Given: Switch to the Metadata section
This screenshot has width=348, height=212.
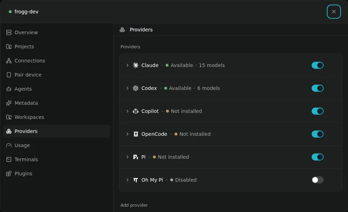Looking at the screenshot, I should point(57,103).
